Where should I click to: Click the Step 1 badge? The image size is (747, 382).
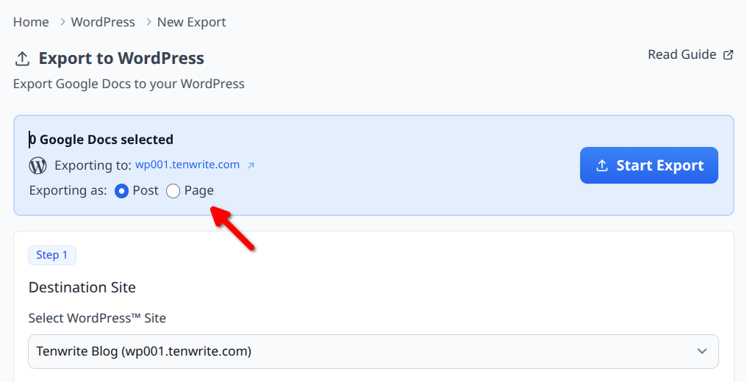pos(52,255)
